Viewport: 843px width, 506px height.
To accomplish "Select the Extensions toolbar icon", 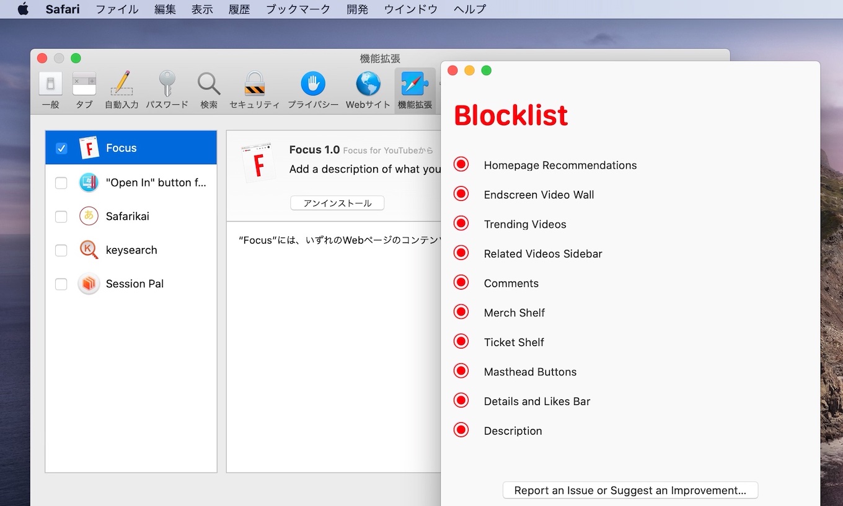I will pos(415,84).
